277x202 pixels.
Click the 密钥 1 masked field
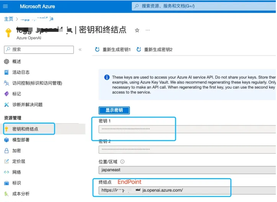[187, 129]
